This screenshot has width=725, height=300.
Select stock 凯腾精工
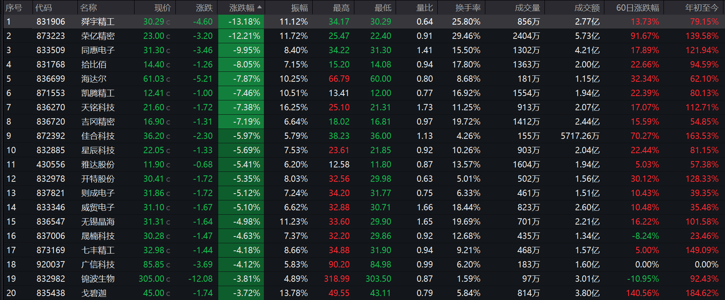98,93
